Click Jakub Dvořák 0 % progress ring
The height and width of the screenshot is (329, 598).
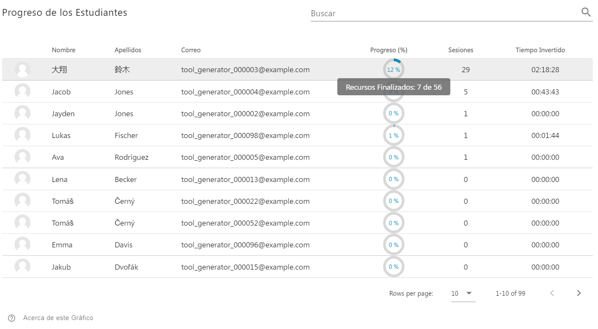tap(393, 267)
